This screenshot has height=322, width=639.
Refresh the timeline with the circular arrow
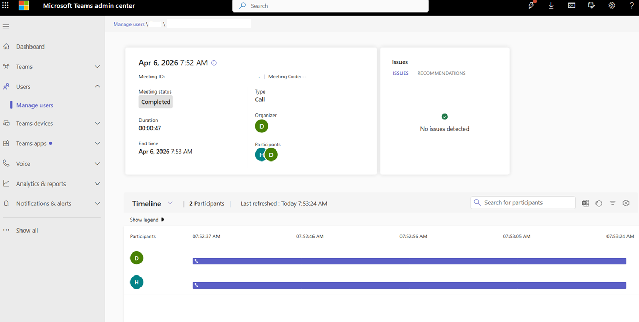pos(599,203)
